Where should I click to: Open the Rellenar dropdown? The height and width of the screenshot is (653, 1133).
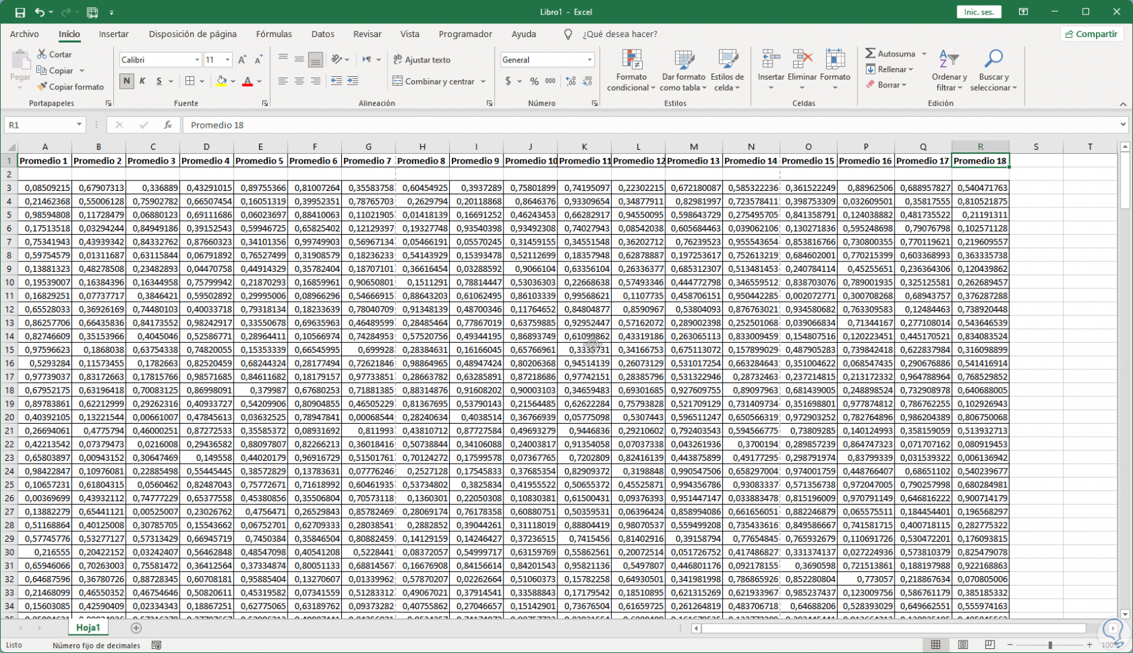(890, 69)
